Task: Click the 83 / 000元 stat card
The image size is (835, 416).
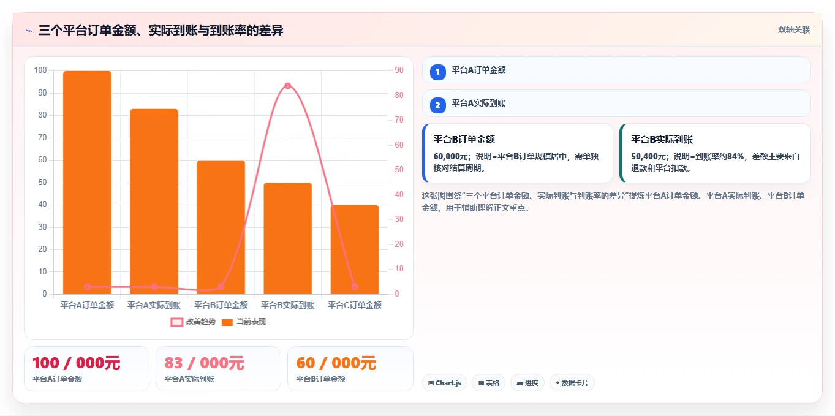Action: tap(218, 369)
